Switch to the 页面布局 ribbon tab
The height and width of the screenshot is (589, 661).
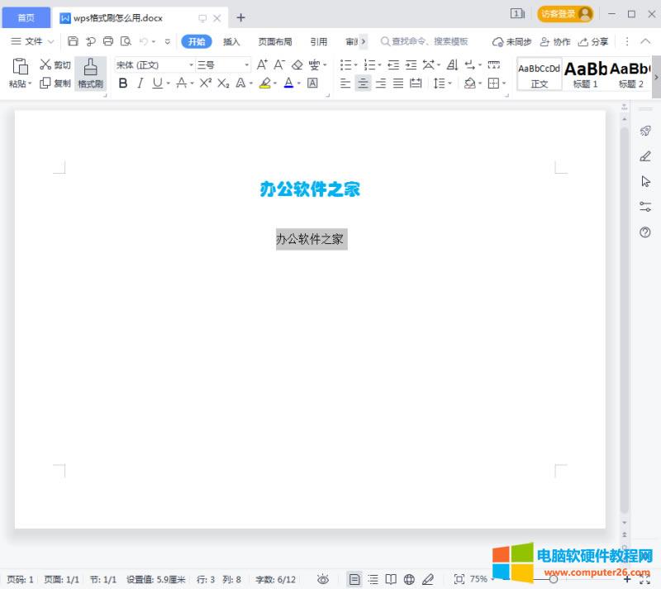coord(274,41)
